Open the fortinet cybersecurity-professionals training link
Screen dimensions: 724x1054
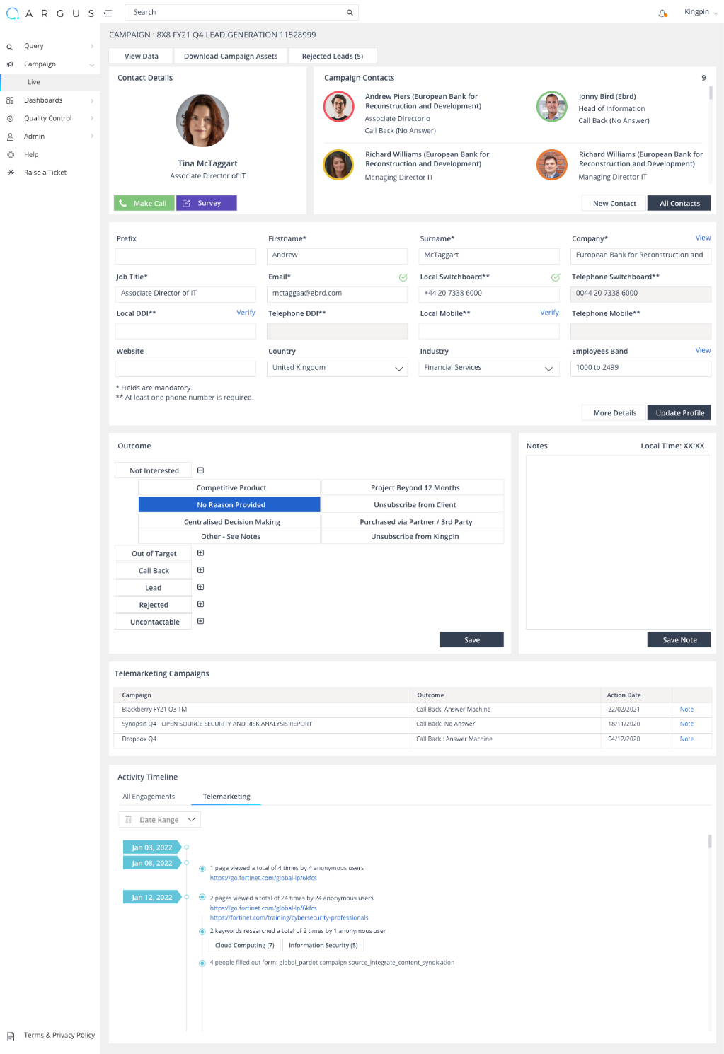(289, 917)
